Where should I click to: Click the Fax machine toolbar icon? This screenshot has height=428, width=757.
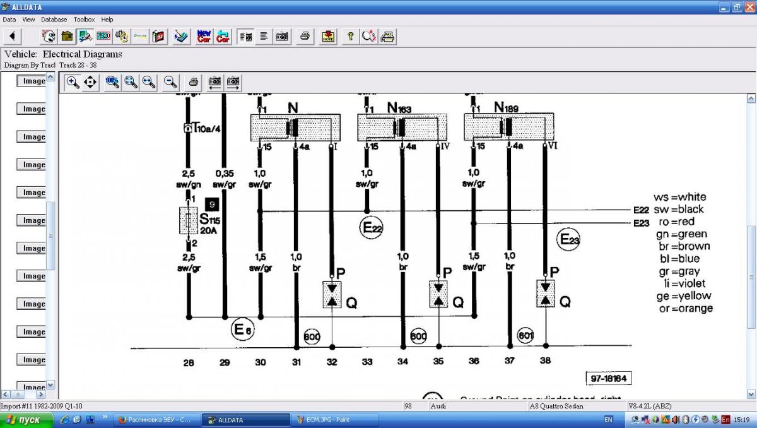click(x=388, y=37)
